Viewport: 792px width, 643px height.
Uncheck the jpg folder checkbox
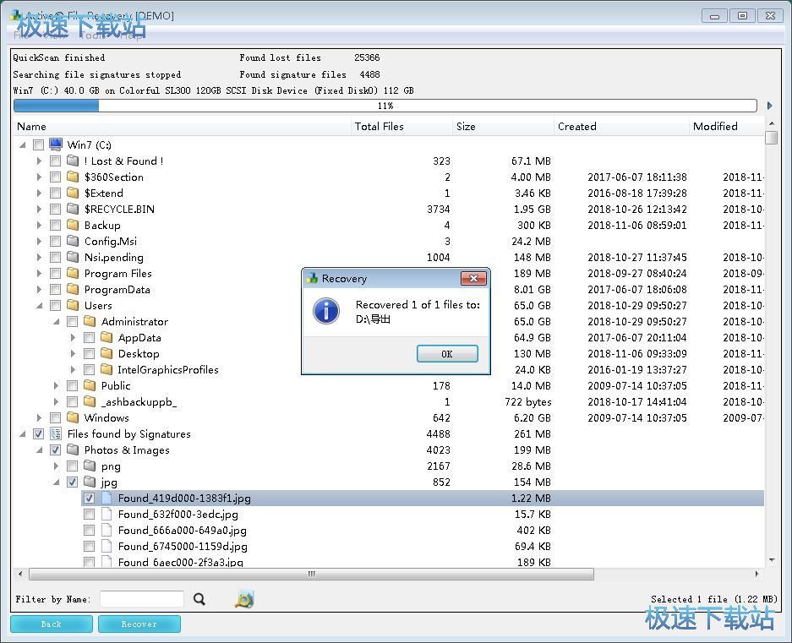click(x=72, y=482)
